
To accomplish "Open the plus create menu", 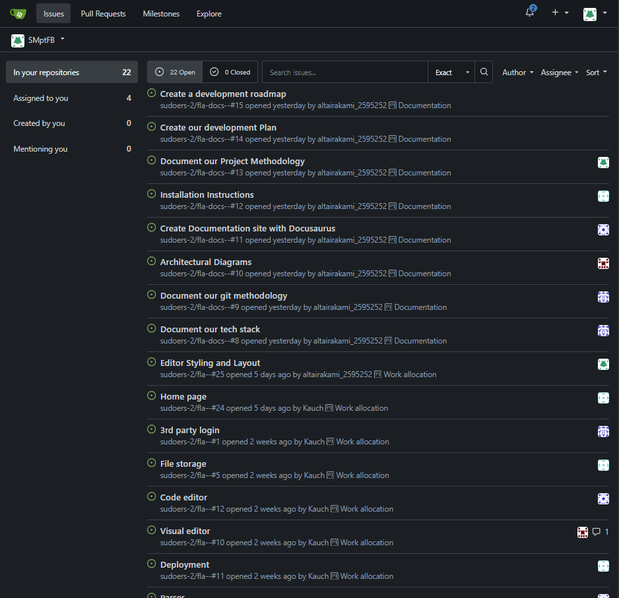I will (560, 13).
